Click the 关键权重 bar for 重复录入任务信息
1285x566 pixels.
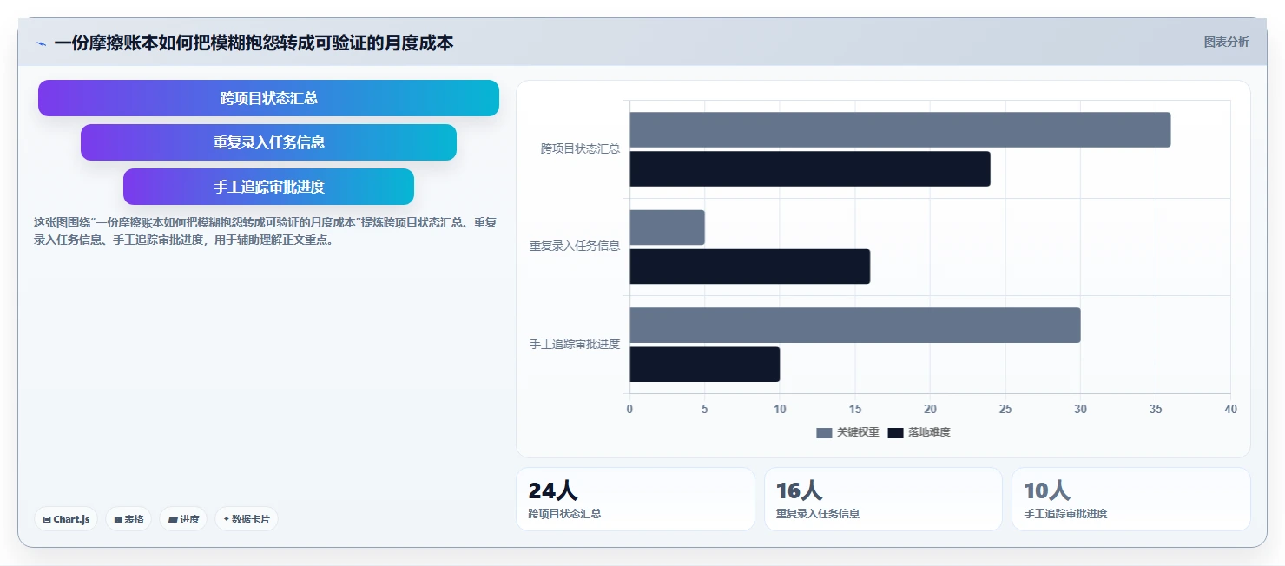[x=667, y=227]
